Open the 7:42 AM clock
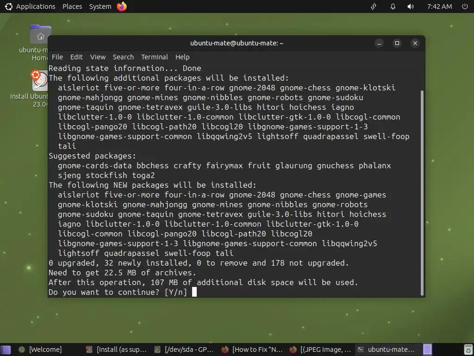The width and height of the screenshot is (474, 356). [x=439, y=6]
